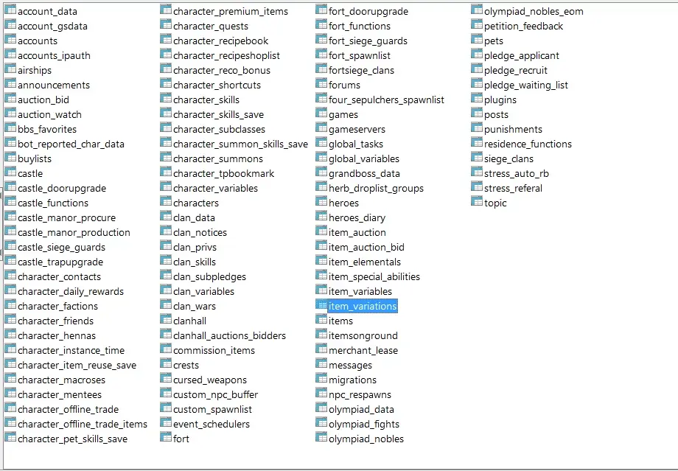Viewport: 678px width, 471px height.
Task: Click the table icon beside character_pet_skills_save
Action: tap(10, 437)
